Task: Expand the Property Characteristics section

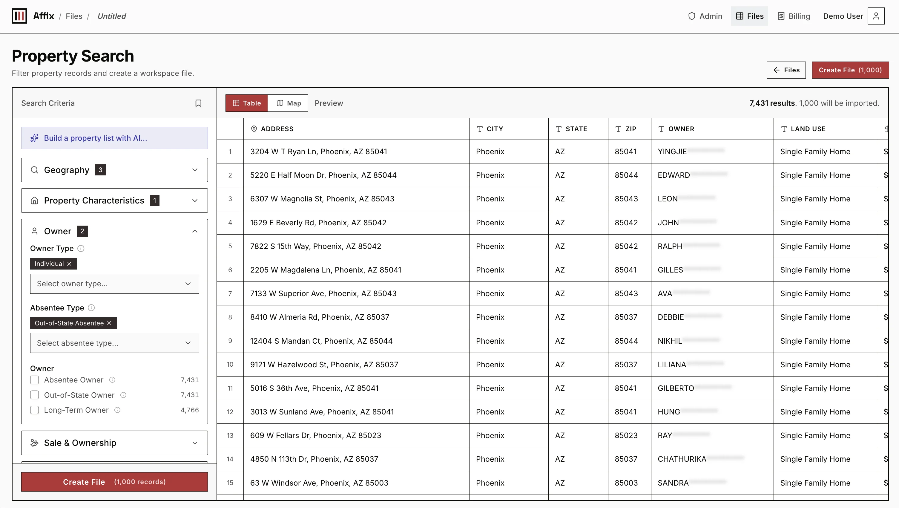Action: click(x=114, y=201)
